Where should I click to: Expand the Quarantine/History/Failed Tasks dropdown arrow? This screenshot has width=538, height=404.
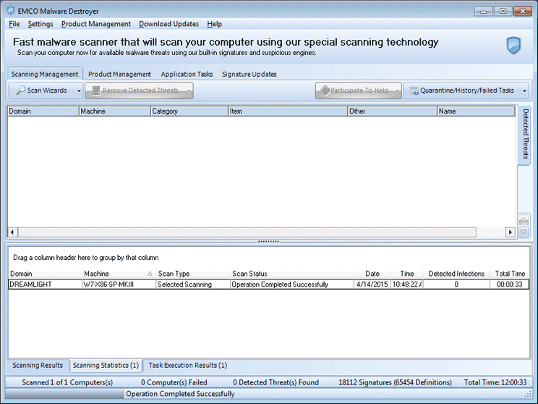(x=524, y=91)
